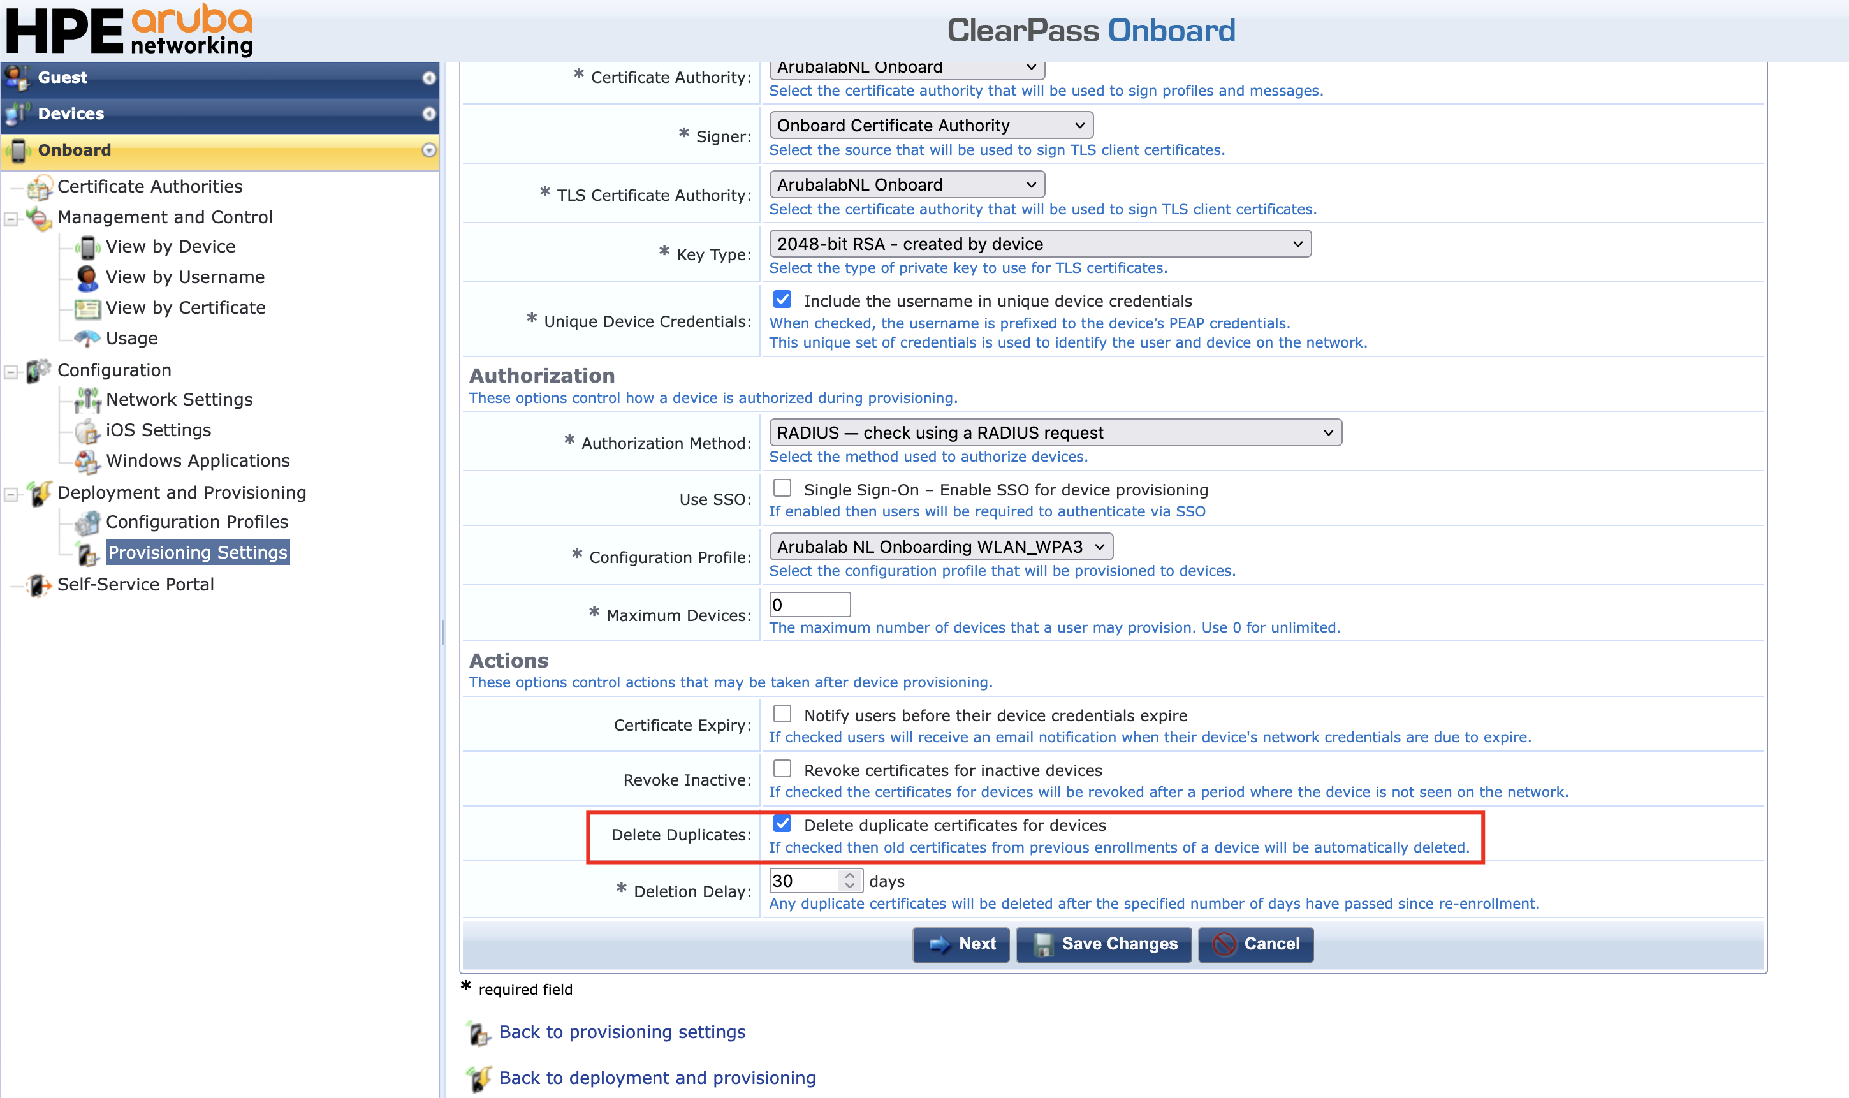The width and height of the screenshot is (1849, 1098).
Task: Click the View by Certificate icon
Action: [x=87, y=308]
